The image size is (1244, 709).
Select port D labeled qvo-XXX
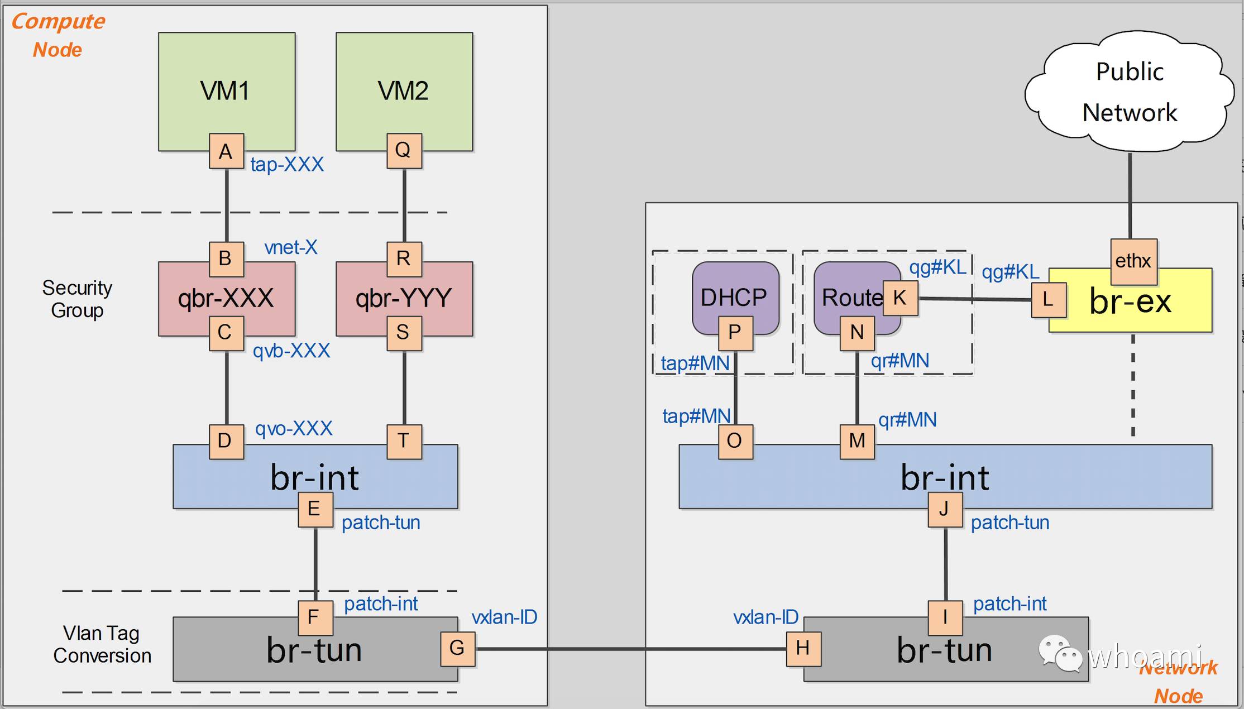[226, 441]
